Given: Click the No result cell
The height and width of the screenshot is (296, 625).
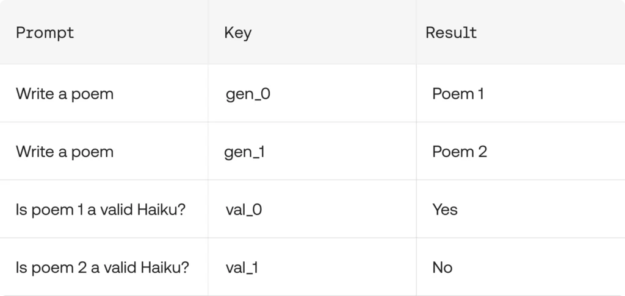Looking at the screenshot, I should coord(443,267).
